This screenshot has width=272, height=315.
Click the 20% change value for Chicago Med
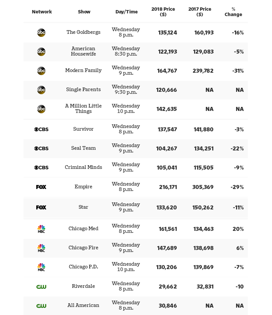pos(238,229)
